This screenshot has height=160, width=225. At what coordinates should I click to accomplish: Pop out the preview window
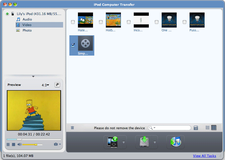[57, 85]
